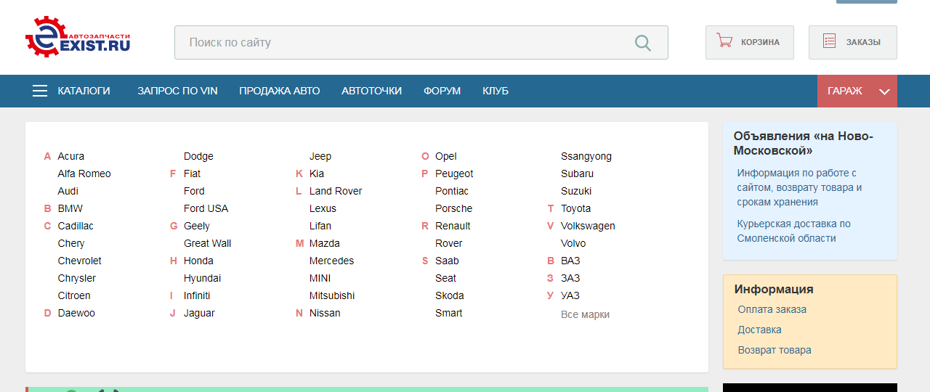Show all brands via Все марки
Image resolution: width=930 pixels, height=392 pixels.
[x=585, y=314]
